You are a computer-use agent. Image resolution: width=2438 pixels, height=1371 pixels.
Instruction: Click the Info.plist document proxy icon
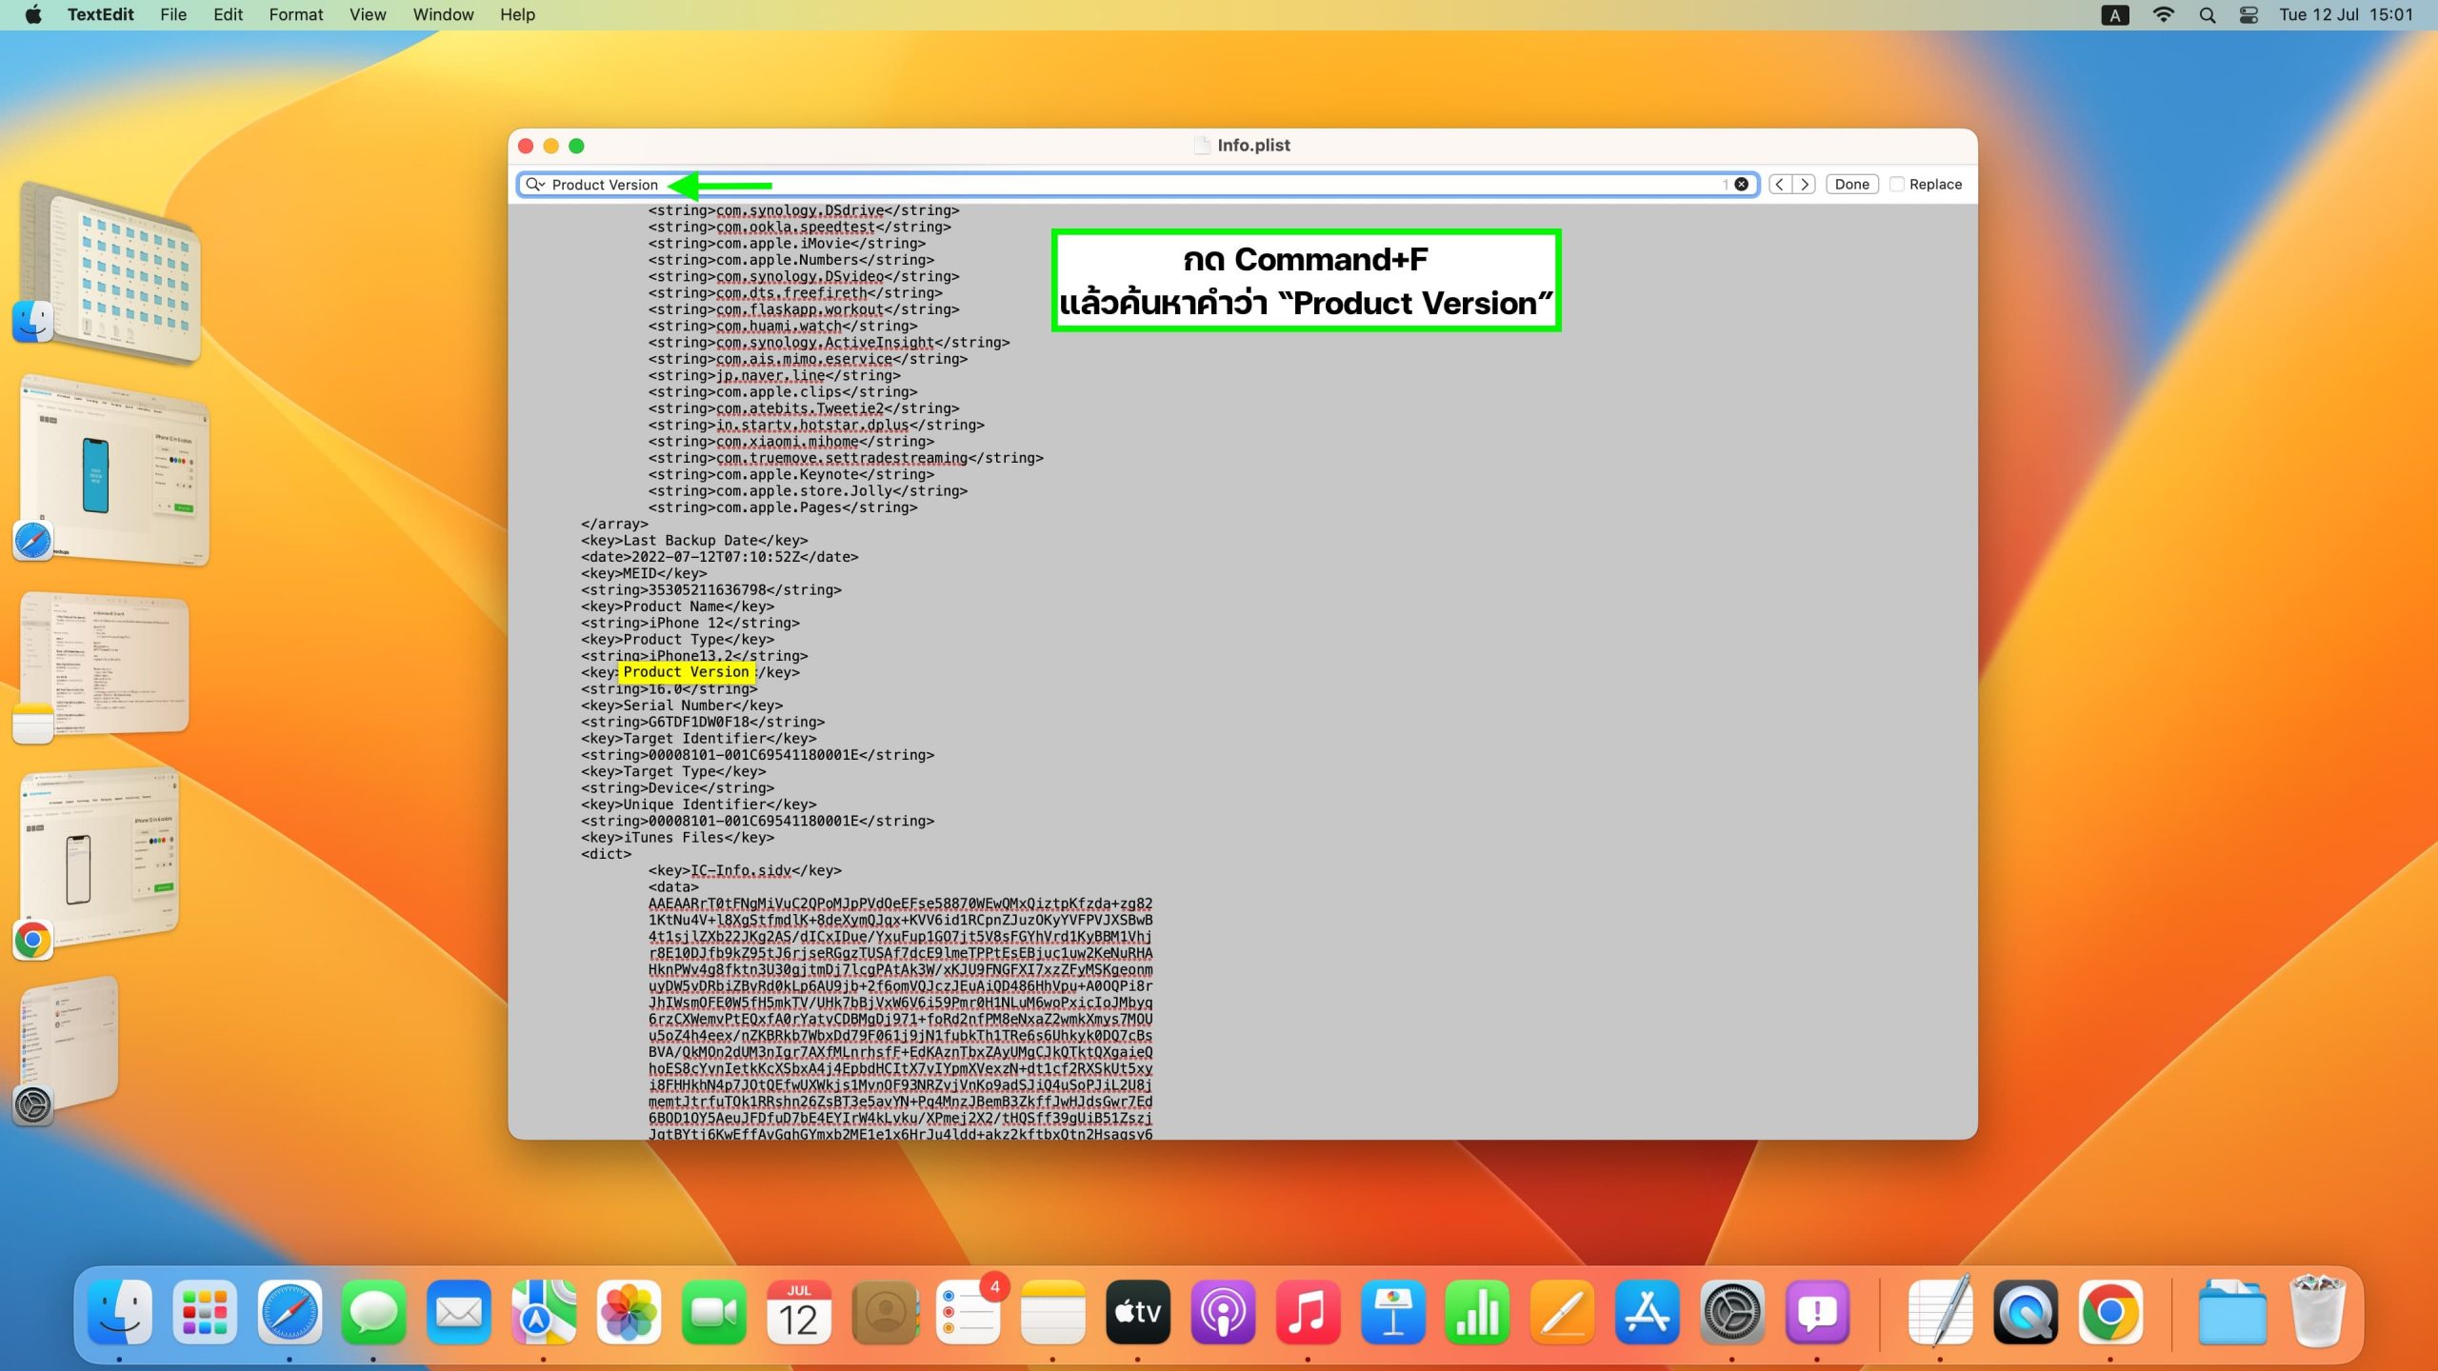pos(1202,146)
